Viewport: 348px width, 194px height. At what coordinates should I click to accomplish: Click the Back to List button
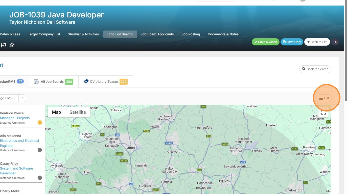[x=317, y=42]
